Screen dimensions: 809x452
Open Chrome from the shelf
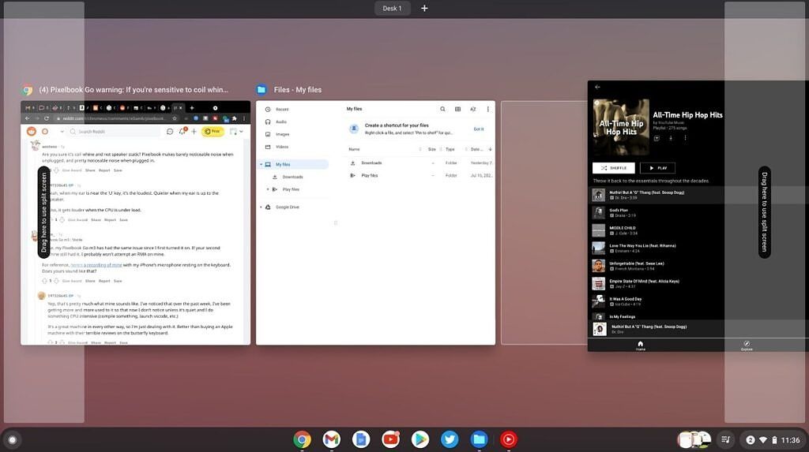[303, 439]
